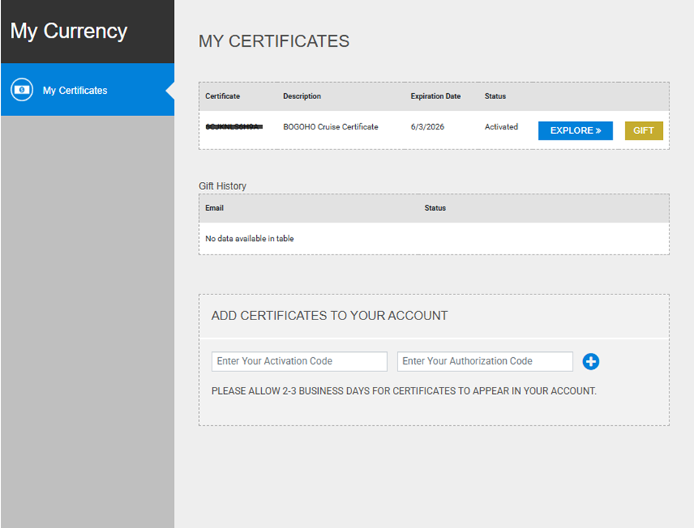The width and height of the screenshot is (694, 528).
Task: Click the 6/3/2026 expiration date cell
Action: tap(427, 127)
